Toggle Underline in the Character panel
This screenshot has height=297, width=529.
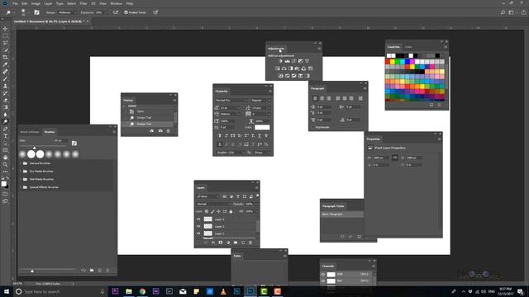coord(260,135)
